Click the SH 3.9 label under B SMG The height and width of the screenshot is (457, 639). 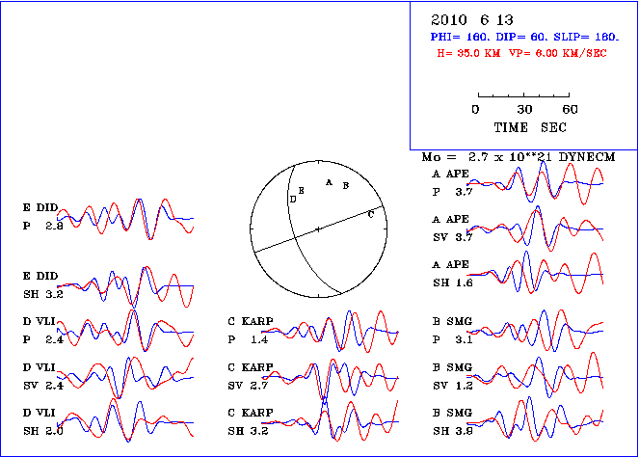click(453, 431)
